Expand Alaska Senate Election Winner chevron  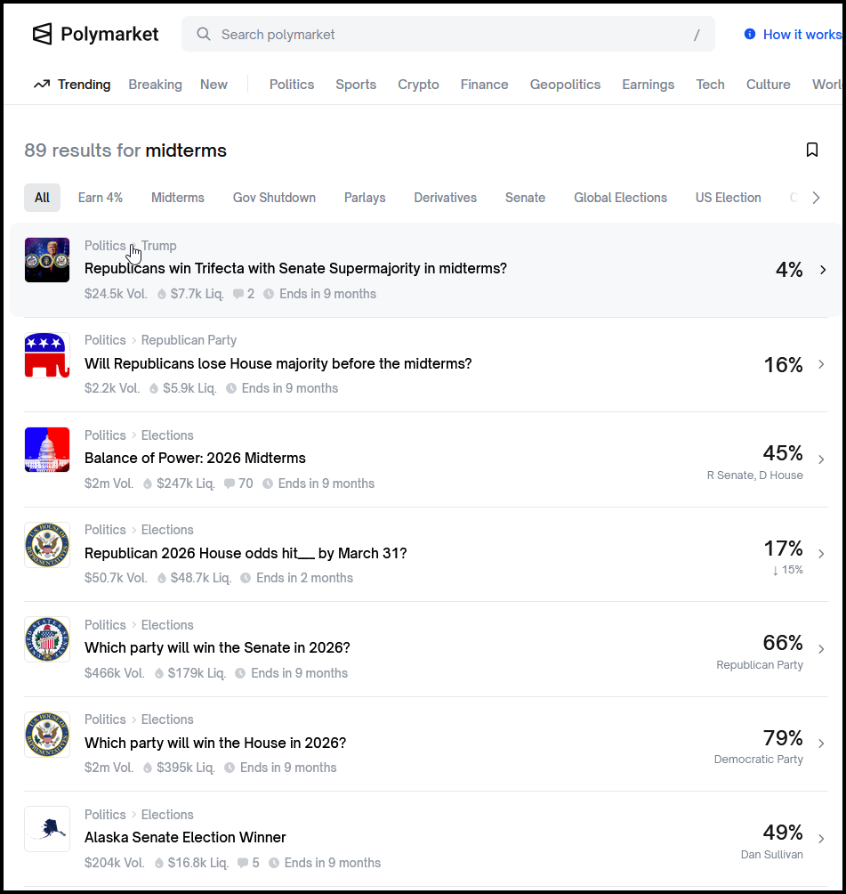click(821, 839)
